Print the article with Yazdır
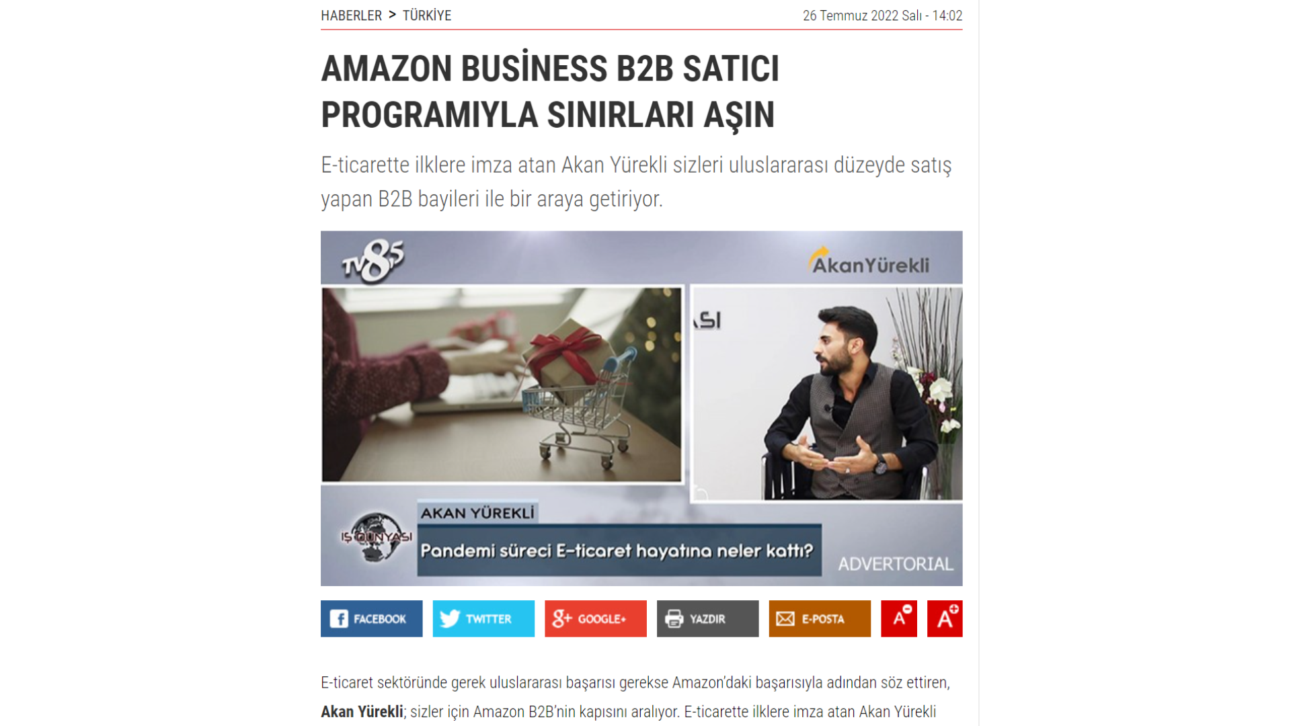This screenshot has height=726, width=1291. [x=707, y=618]
